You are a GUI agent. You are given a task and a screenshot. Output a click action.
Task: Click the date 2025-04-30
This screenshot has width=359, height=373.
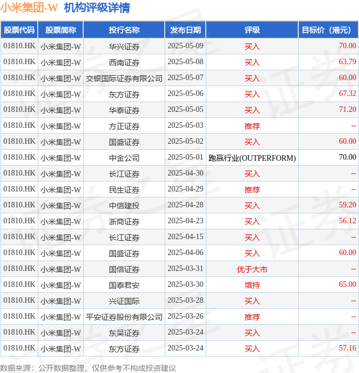[186, 173]
